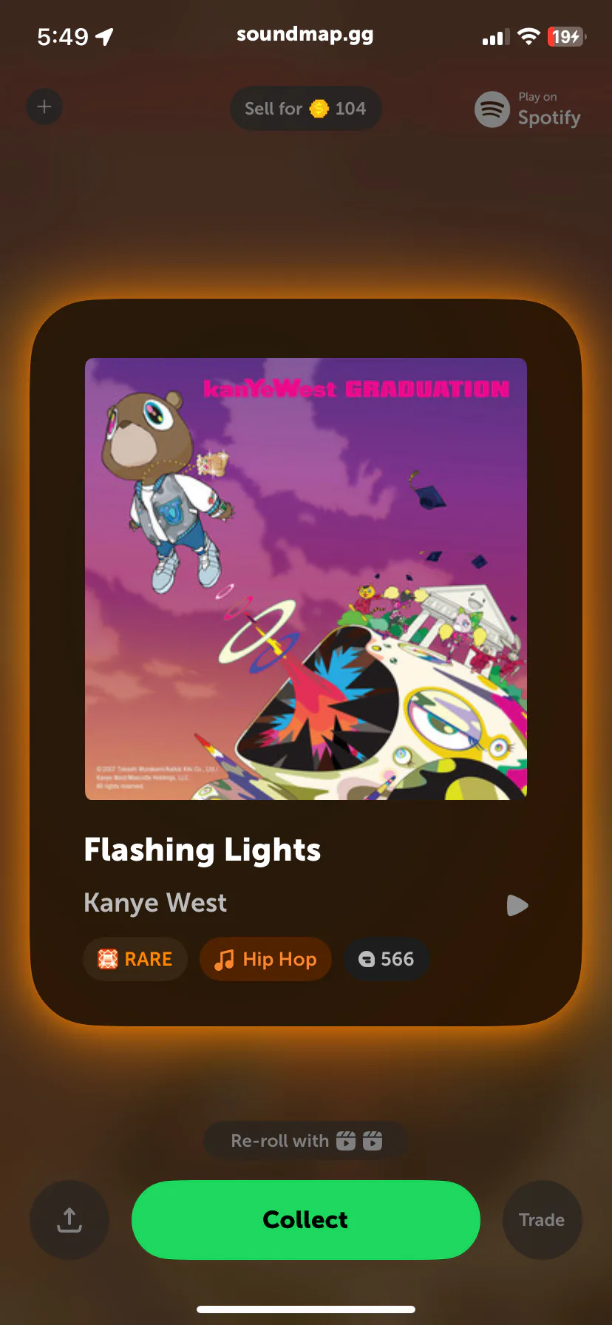
Task: Collect the Flashing Lights song
Action: (306, 1220)
